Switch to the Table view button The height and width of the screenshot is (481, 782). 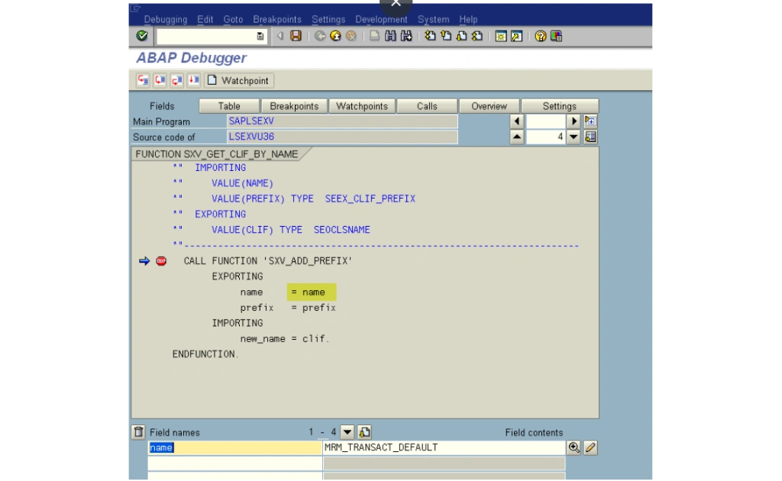point(229,106)
